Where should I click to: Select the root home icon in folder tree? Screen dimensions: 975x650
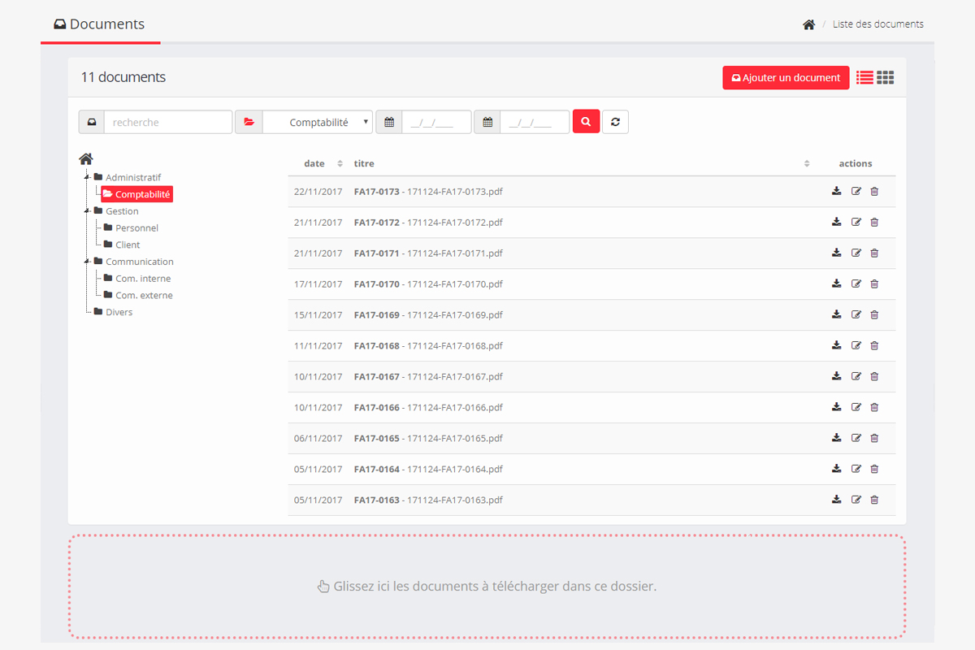[x=86, y=159]
